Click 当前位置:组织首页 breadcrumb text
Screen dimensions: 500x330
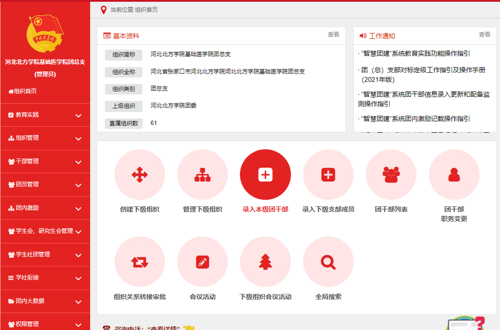(134, 10)
